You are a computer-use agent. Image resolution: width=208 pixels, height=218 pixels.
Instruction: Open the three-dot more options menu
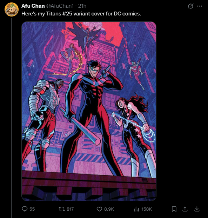tap(200, 6)
